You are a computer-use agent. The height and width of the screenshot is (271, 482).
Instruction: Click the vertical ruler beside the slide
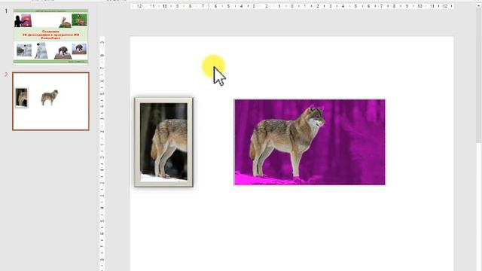pos(102,154)
